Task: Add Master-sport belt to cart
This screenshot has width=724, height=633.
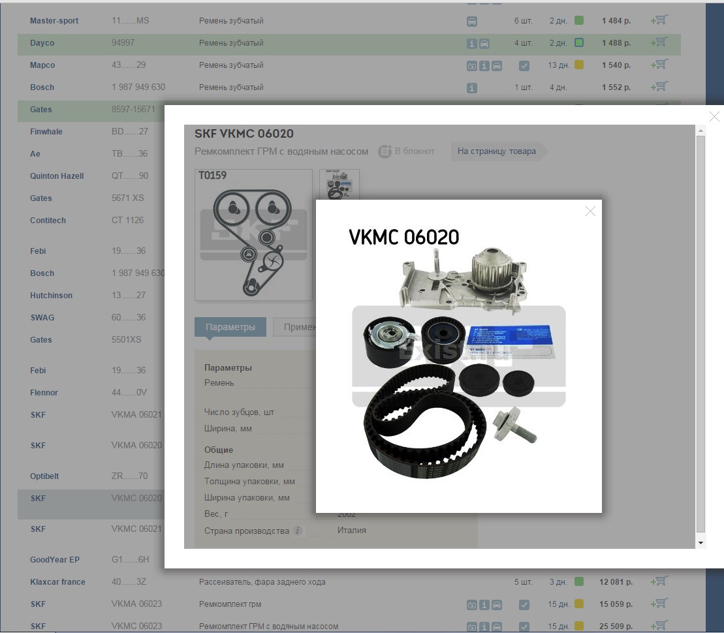Action: [x=659, y=20]
